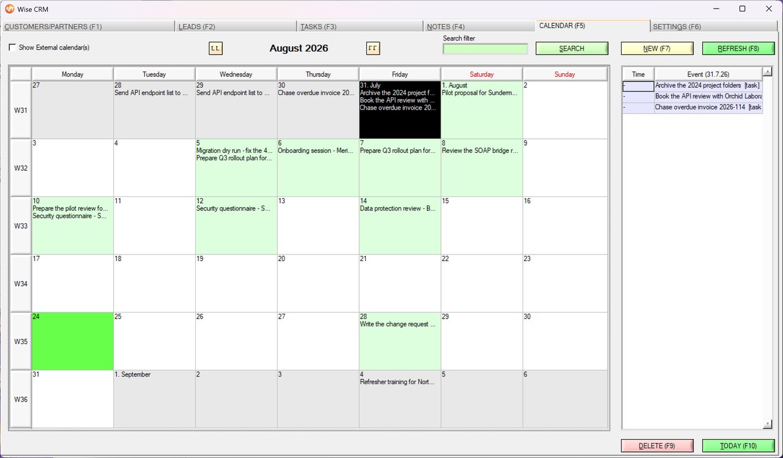Select the August 17 day cell
The image size is (783, 458).
pyautogui.click(x=73, y=284)
